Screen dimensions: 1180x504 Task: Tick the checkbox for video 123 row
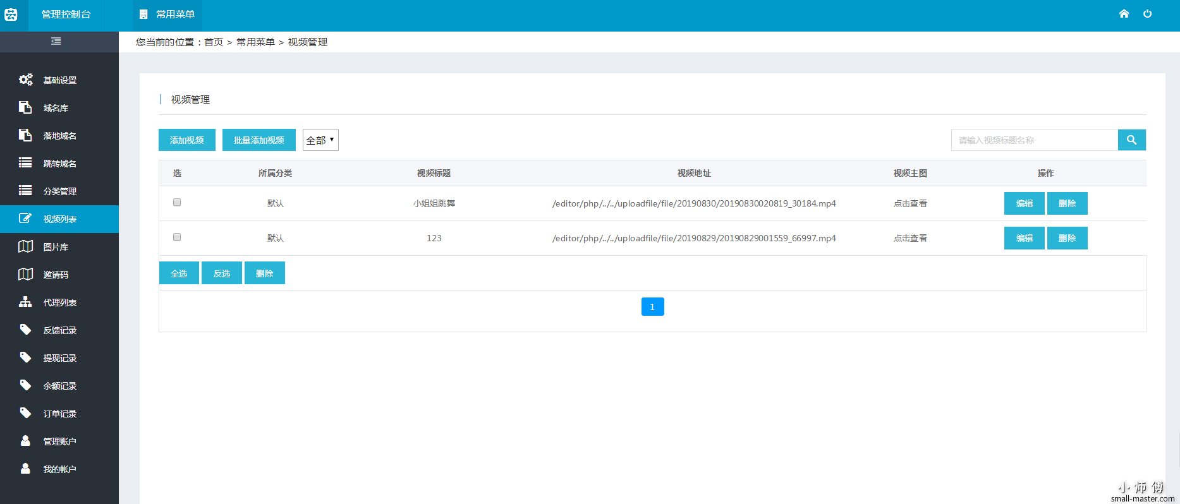(x=177, y=237)
